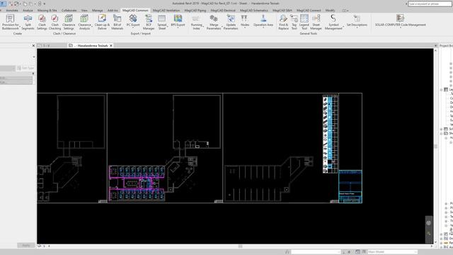Viewport: 453px width, 255px height.
Task: Switch to MagiCAD Ventilation tab
Action: pyautogui.click(x=166, y=11)
